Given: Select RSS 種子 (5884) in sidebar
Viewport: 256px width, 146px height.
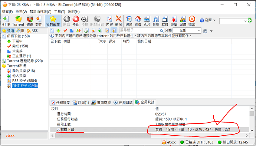Looking at the screenshot, I should [x=24, y=81].
